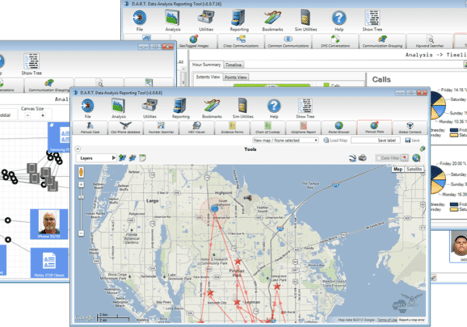Click the green icon at the Tools header's right end
Viewport: 467px width, 327px height.
pyautogui.click(x=423, y=149)
